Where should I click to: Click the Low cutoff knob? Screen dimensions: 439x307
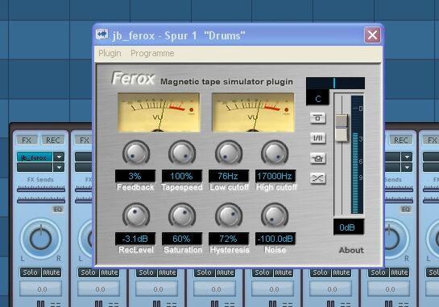click(229, 153)
